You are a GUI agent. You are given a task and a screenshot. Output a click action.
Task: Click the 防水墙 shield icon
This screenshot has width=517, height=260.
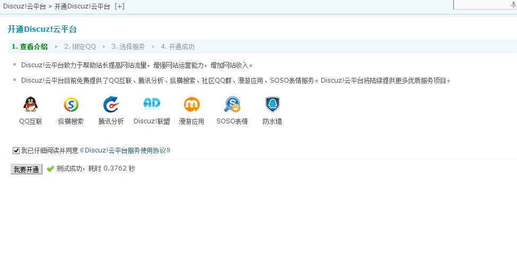pos(273,104)
